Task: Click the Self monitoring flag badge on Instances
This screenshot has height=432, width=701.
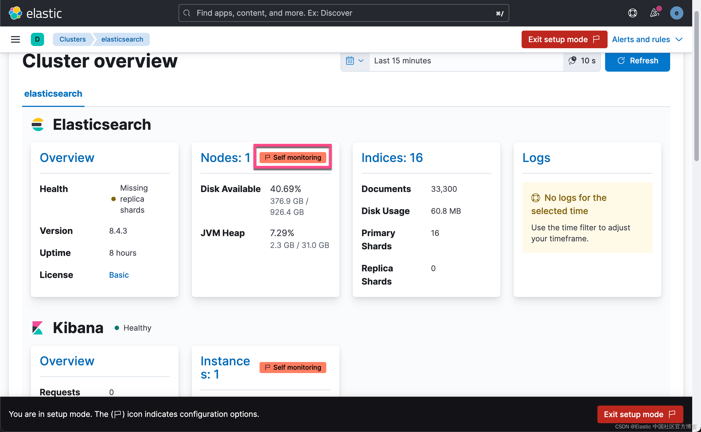Action: (292, 367)
